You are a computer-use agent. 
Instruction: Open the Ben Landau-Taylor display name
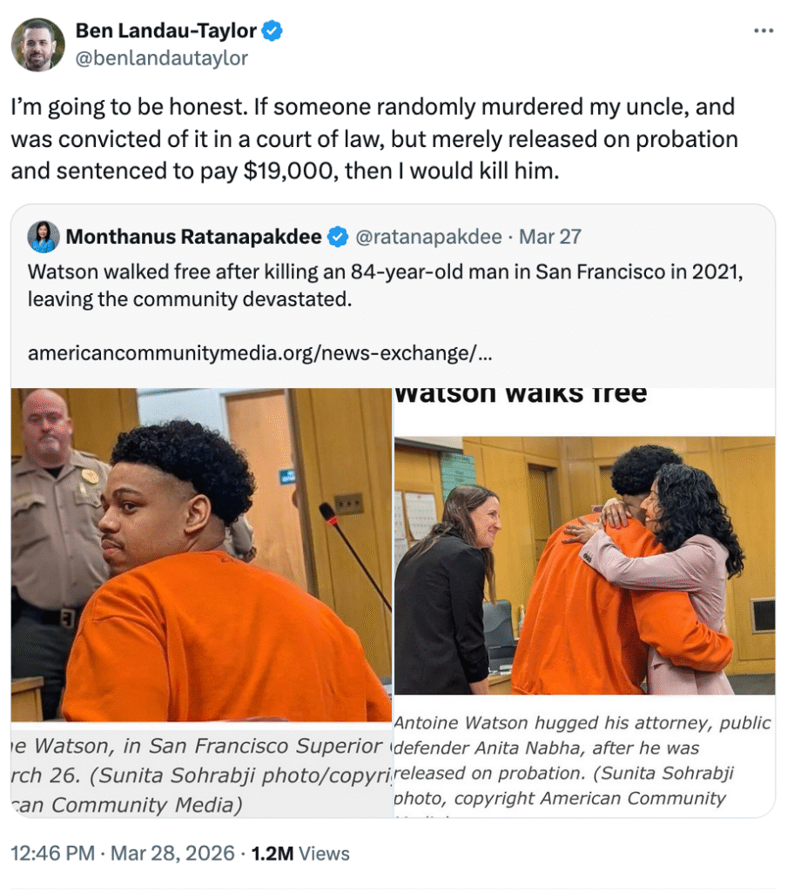[166, 30]
